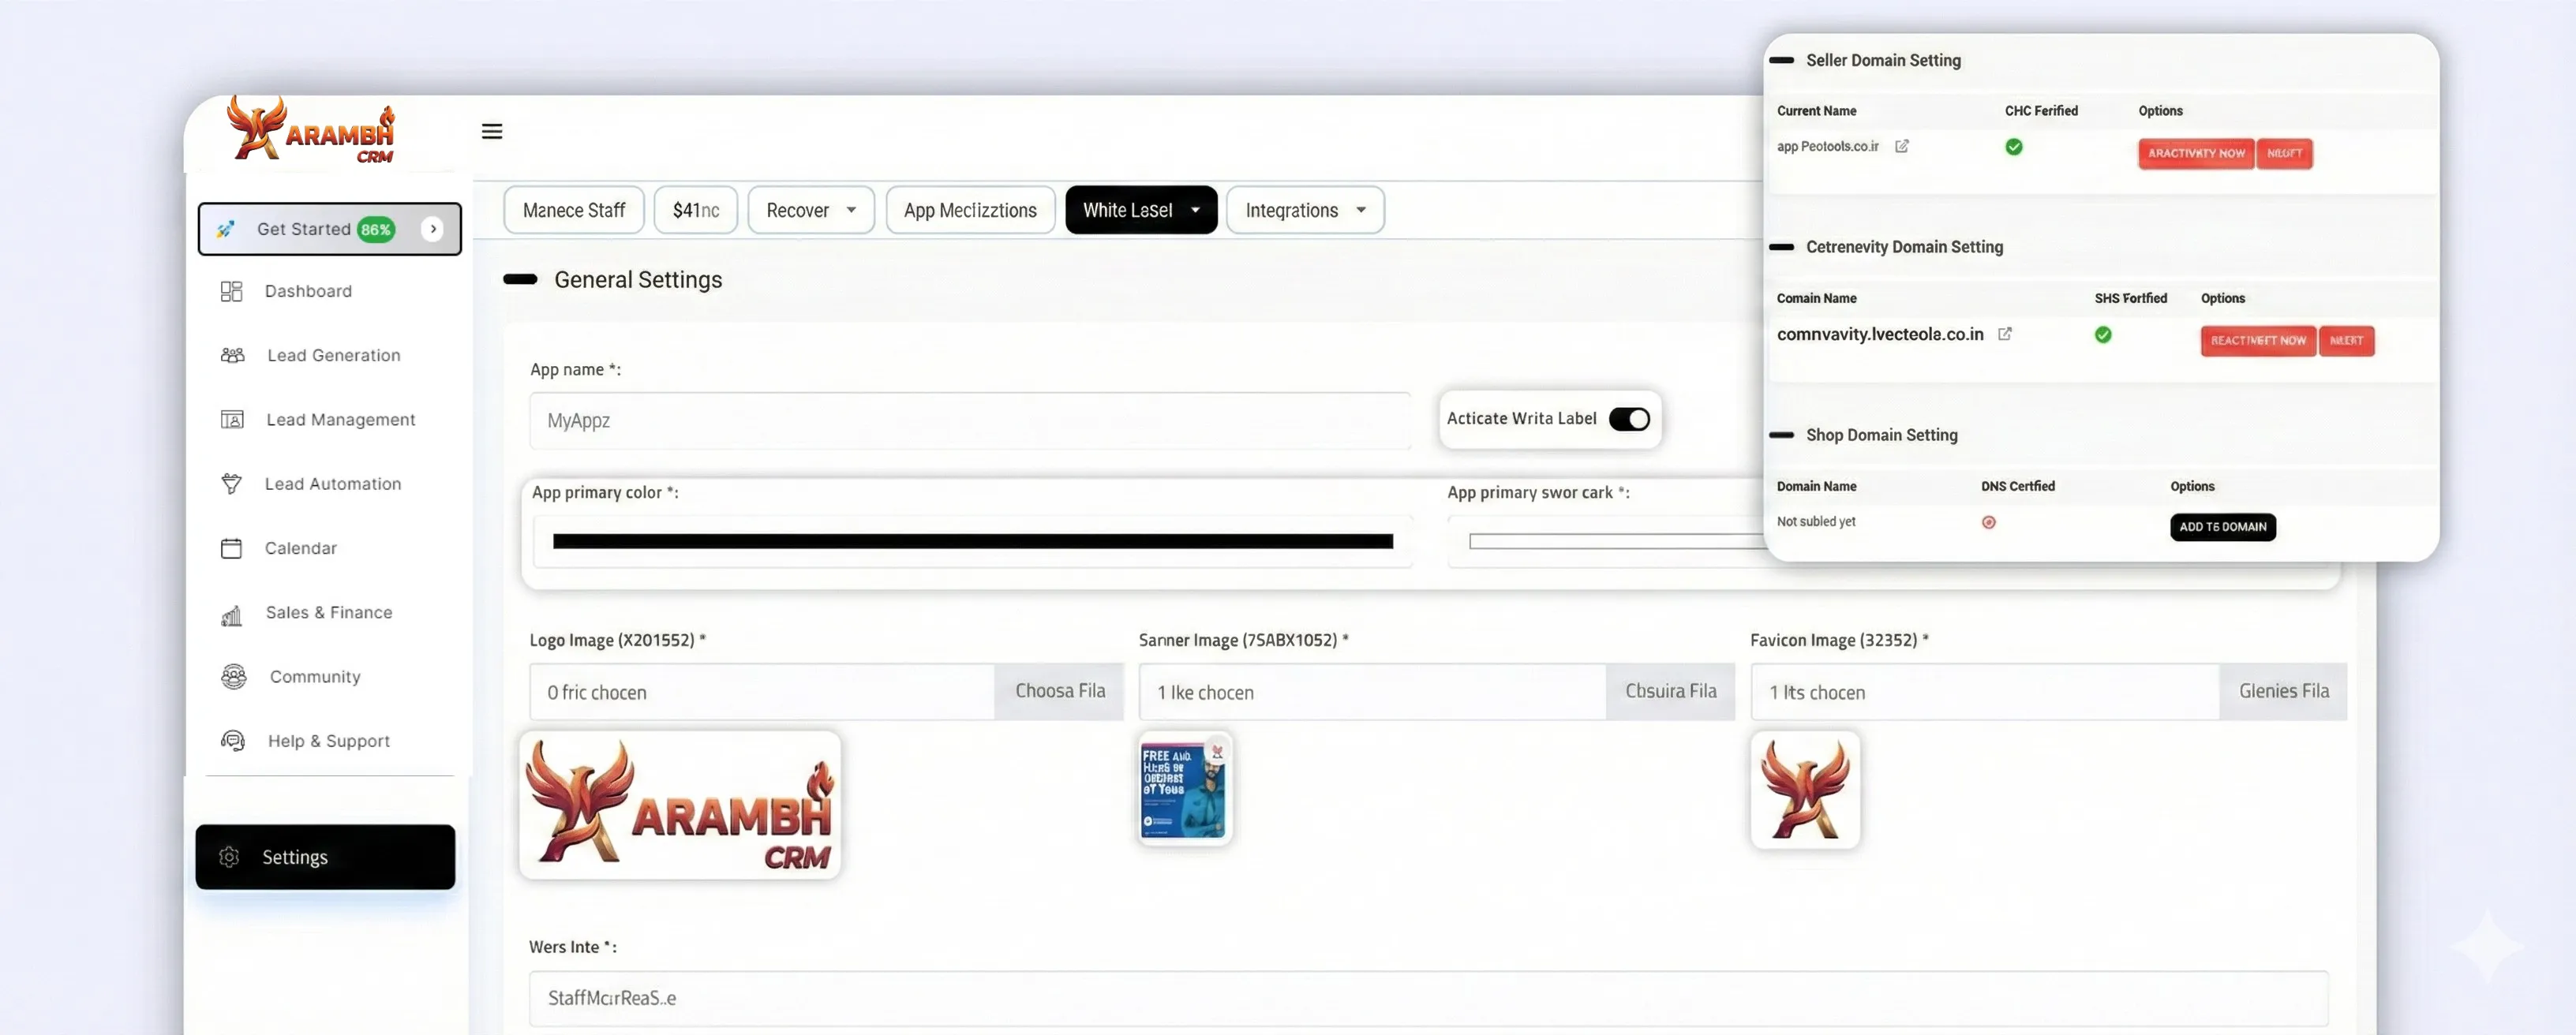The width and height of the screenshot is (2576, 1035).
Task: Click the Community sidebar icon
Action: pyautogui.click(x=233, y=677)
